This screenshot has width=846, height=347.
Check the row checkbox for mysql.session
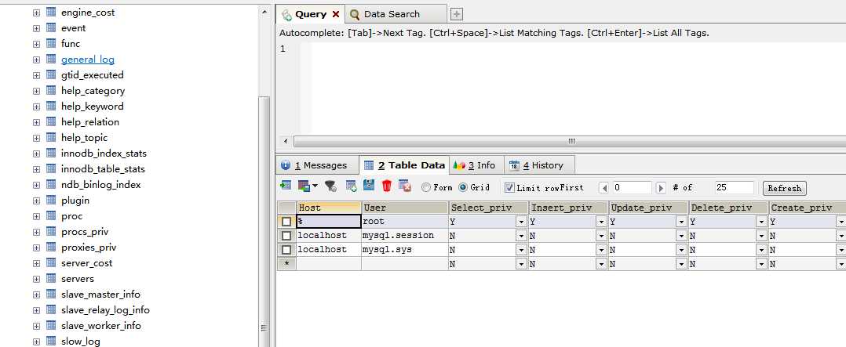click(286, 236)
